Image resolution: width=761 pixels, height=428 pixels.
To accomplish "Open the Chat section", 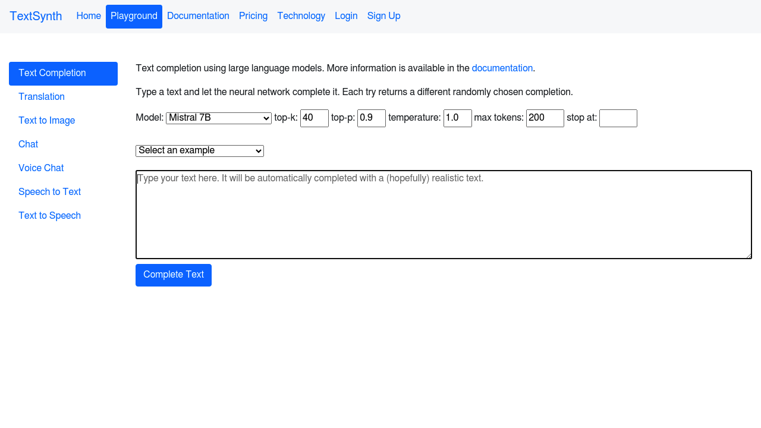I will (x=28, y=144).
